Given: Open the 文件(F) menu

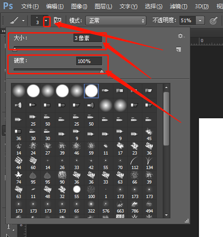Looking at the screenshot, I should (x=30, y=6).
